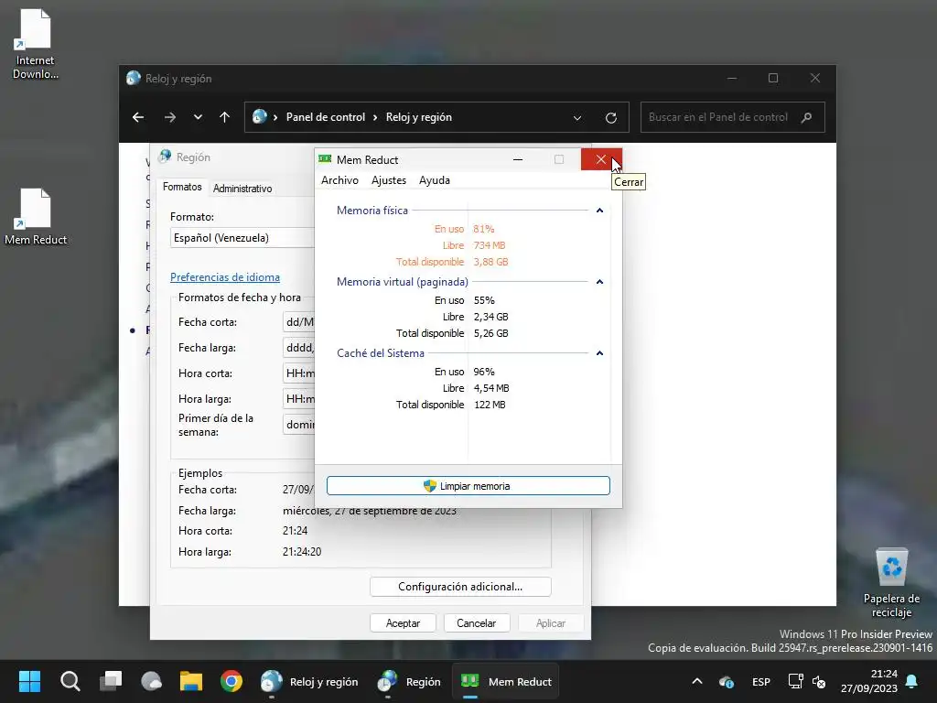Screen dimensions: 937x703
Task: Collapse the Caché del Sistema section
Action: 599,353
